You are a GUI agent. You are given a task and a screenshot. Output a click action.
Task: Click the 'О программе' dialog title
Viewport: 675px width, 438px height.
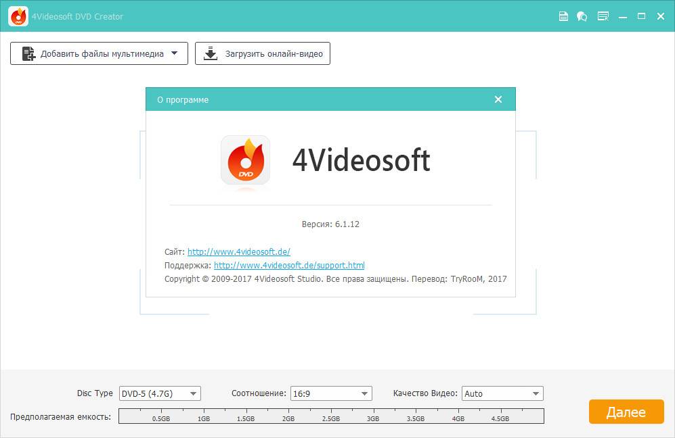pos(183,100)
